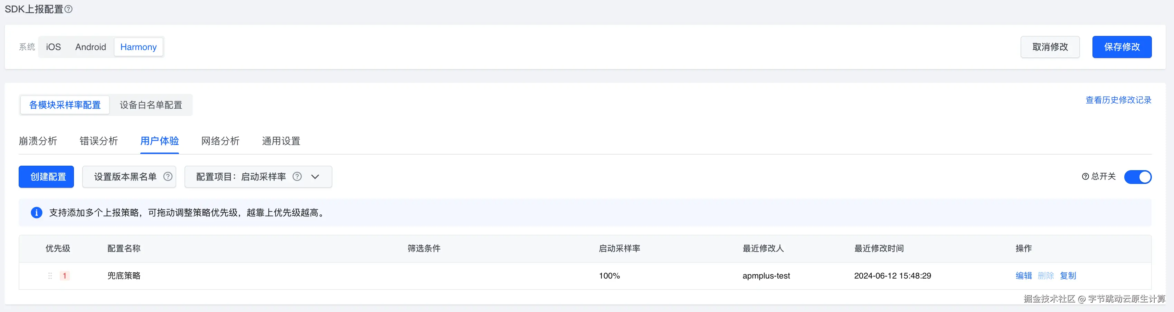This screenshot has height=312, width=1174.
Task: Click 复制 link in 兜底策略 row
Action: pyautogui.click(x=1068, y=276)
